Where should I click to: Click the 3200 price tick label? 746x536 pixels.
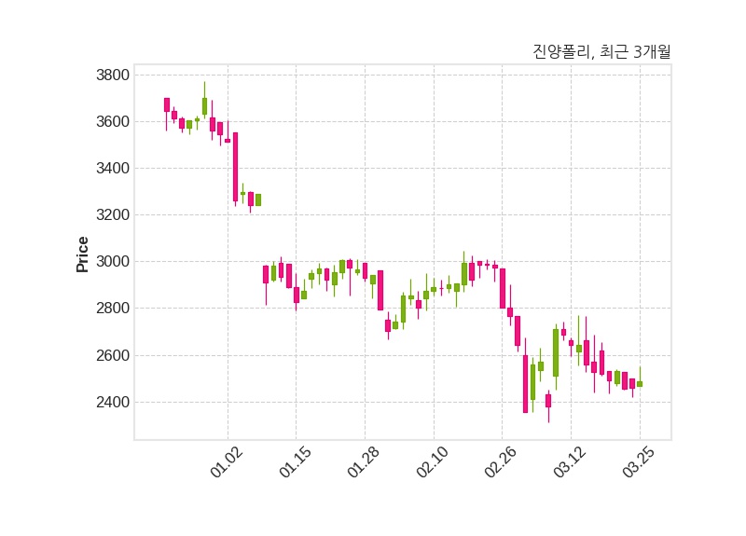113,214
